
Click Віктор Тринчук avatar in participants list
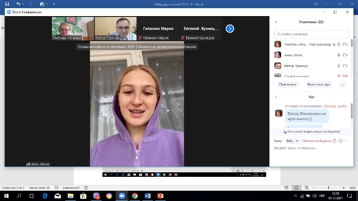(x=277, y=66)
